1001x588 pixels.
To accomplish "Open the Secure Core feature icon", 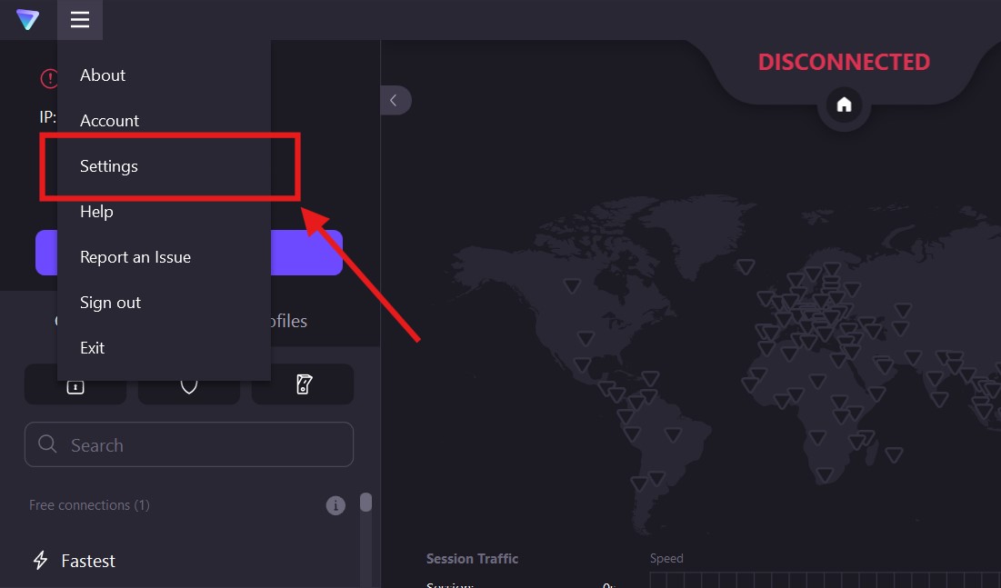I will [75, 387].
